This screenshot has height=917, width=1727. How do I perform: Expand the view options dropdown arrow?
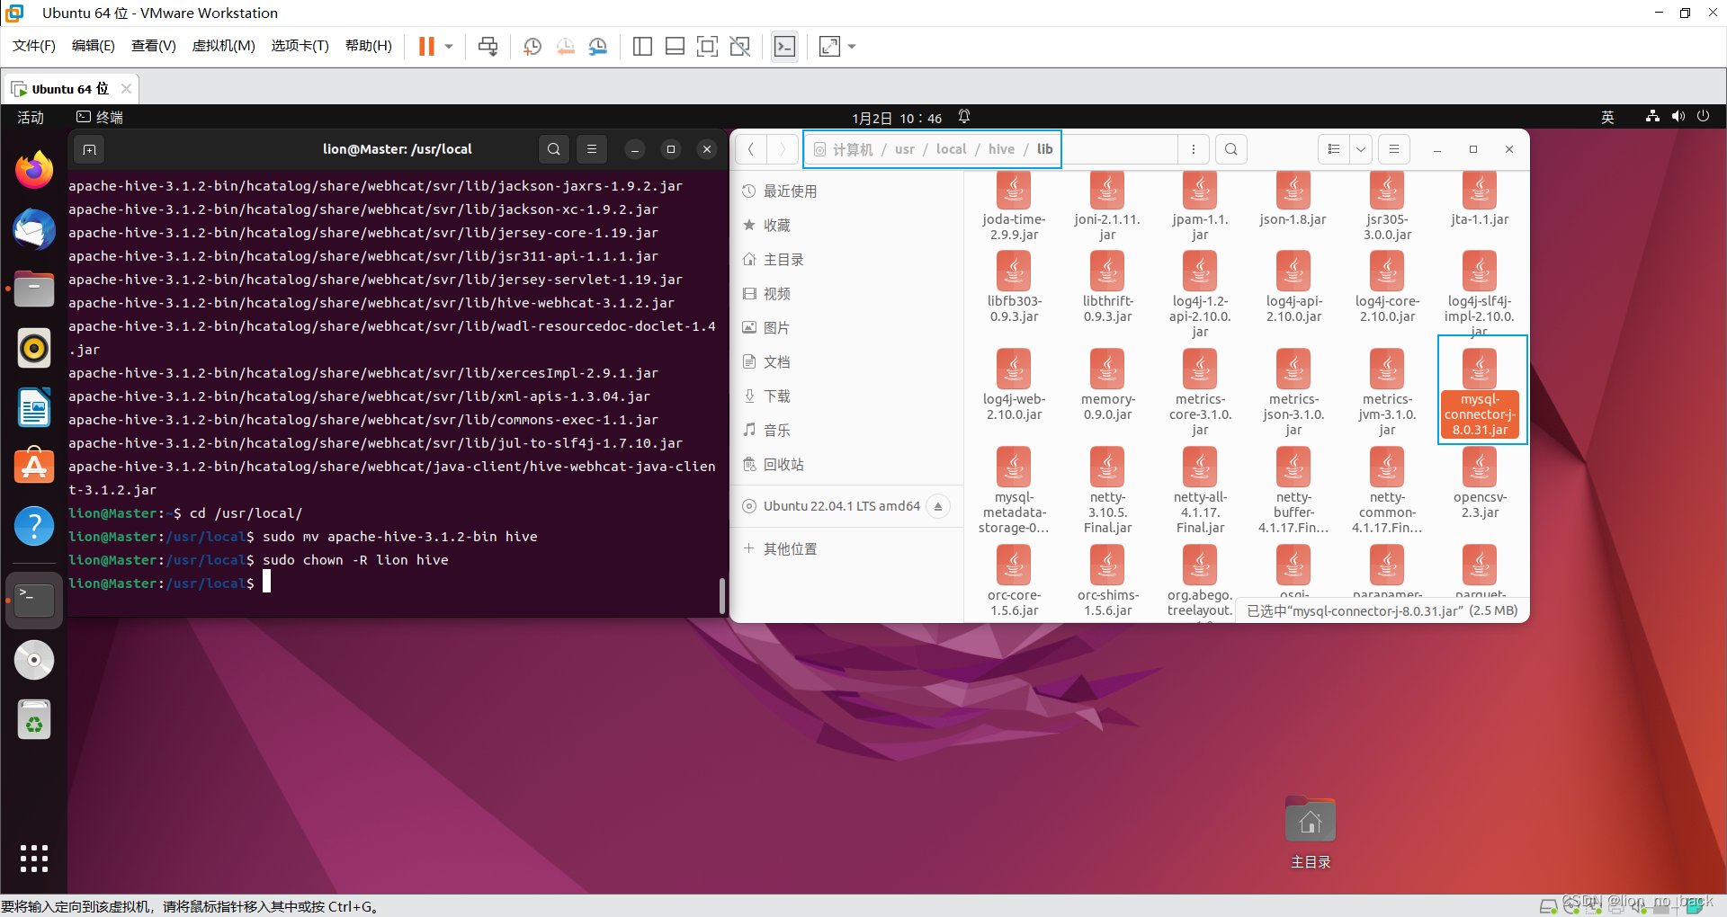coord(1361,149)
